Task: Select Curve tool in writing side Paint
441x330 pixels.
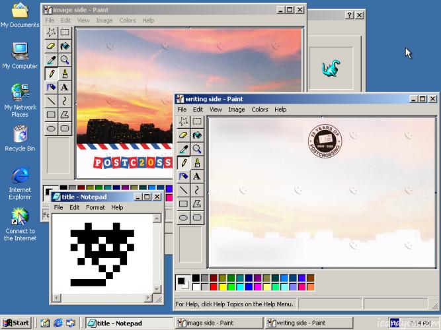Action: (197, 190)
